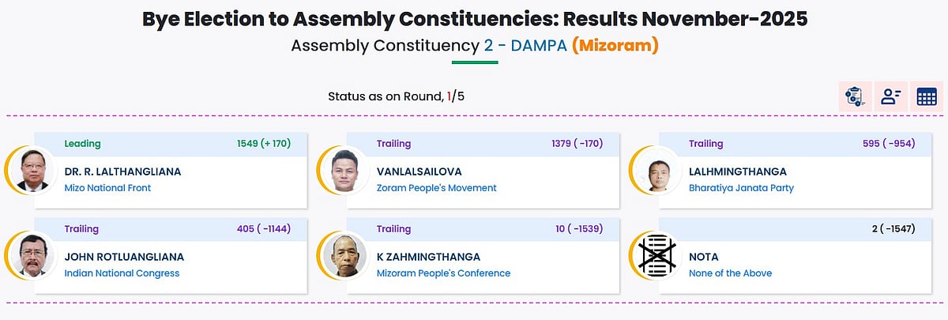The height and width of the screenshot is (320, 948).
Task: Open Zoram People's Movement party link
Action: 436,188
